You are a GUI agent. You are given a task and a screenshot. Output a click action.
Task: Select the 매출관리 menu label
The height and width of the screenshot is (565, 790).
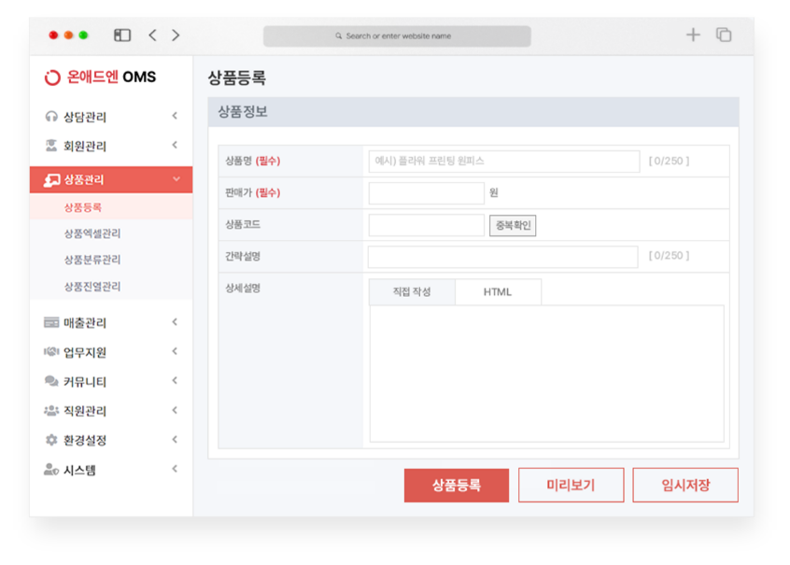click(x=85, y=322)
